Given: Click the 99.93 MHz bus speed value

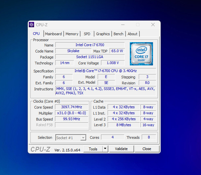Looking at the screenshot, I should (x=72, y=119).
